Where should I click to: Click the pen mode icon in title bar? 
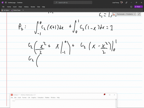126,3
